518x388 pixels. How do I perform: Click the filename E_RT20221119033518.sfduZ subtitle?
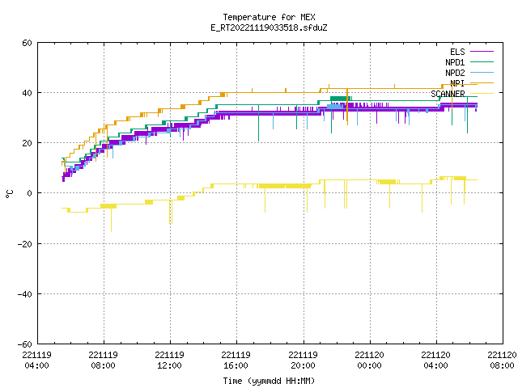click(269, 27)
